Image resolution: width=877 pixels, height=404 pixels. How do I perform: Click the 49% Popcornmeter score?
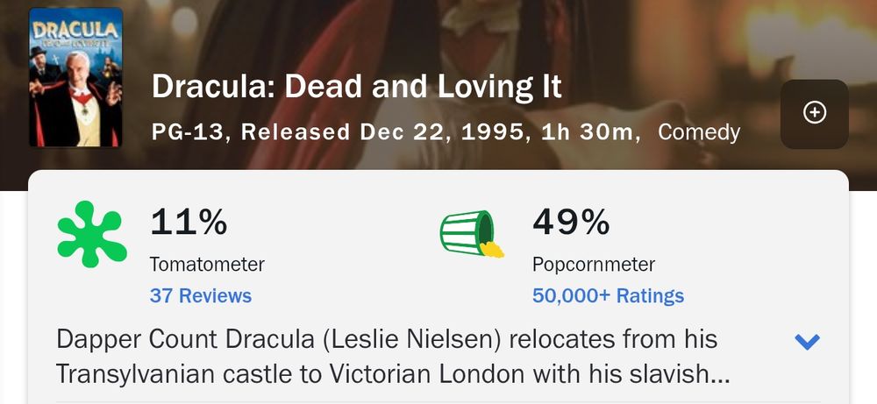(571, 222)
